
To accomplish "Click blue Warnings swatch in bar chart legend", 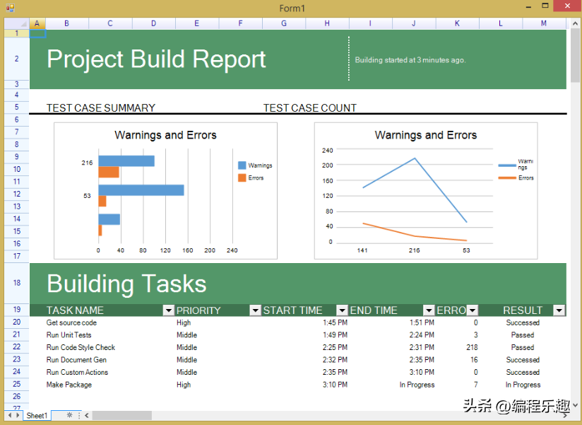I will pyautogui.click(x=242, y=165).
